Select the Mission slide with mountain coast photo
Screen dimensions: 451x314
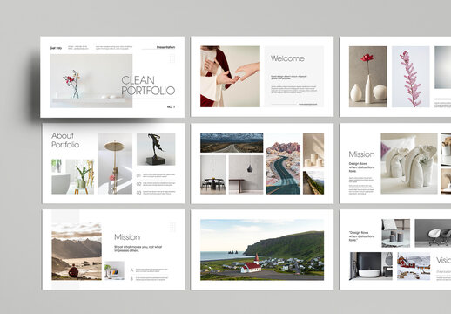pos(113,249)
